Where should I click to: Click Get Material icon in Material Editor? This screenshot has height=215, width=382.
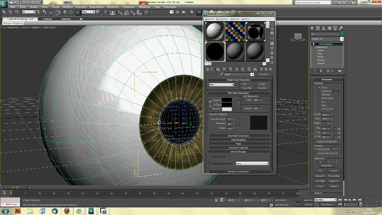coord(207,69)
